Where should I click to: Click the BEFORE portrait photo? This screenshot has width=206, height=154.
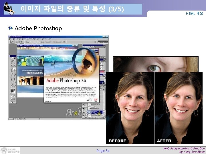point(130,108)
